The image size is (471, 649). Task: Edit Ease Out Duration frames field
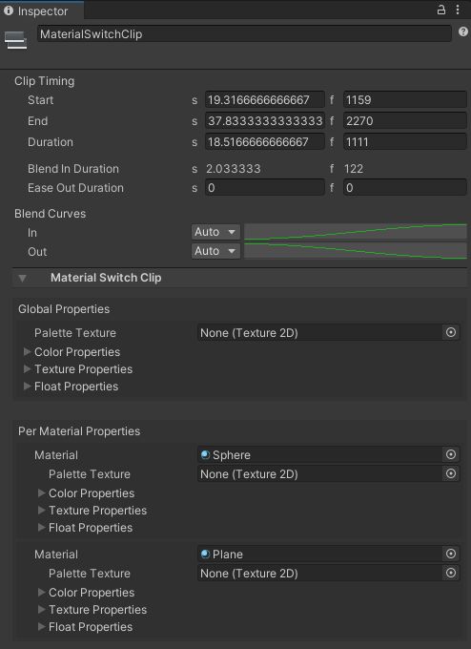tap(405, 188)
